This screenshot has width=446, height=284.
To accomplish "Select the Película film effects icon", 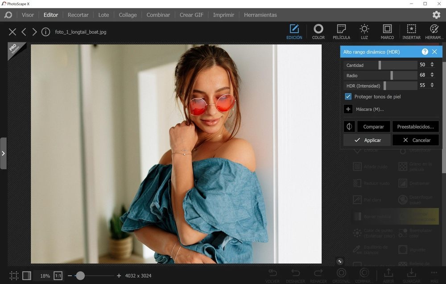I will (341, 29).
